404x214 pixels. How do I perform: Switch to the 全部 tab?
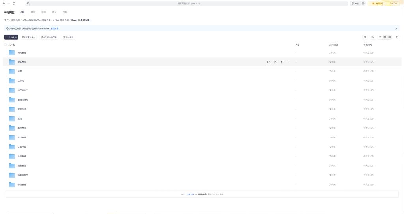click(22, 12)
